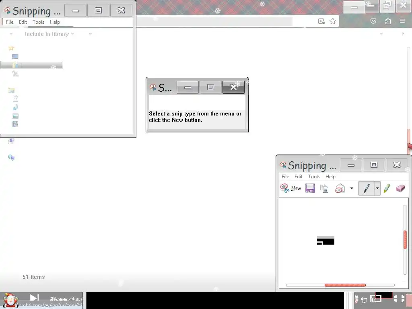The image size is (412, 309).
Task: Open Help menu in top-left Snipping window
Action: (55, 22)
